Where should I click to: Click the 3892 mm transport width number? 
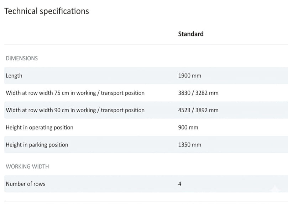click(x=209, y=110)
